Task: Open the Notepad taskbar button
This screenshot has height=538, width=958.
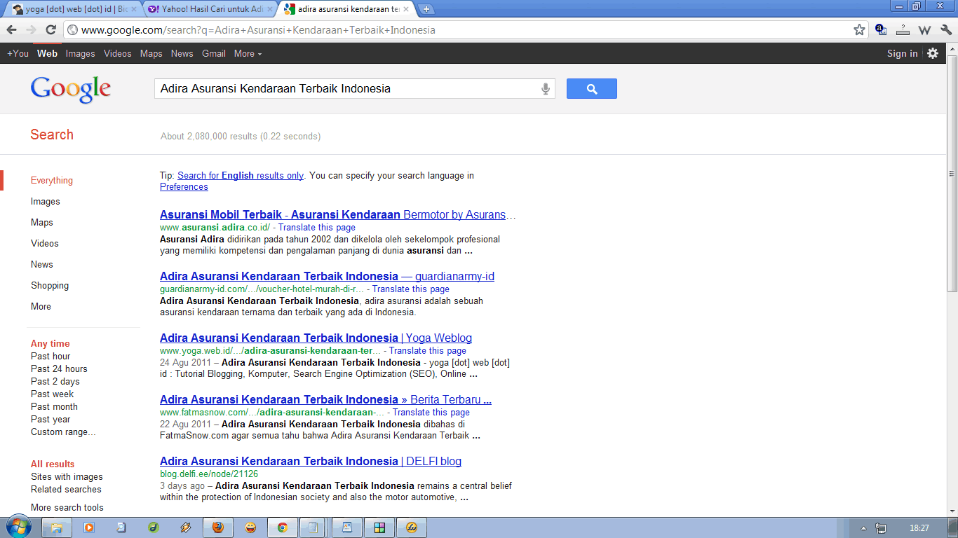Action: (314, 527)
